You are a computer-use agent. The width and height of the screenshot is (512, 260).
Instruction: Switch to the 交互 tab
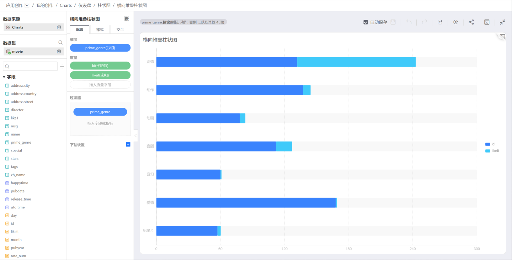coord(120,30)
